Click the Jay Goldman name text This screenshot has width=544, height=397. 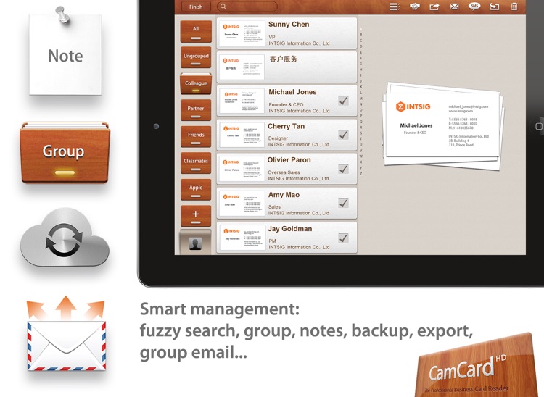coord(289,229)
